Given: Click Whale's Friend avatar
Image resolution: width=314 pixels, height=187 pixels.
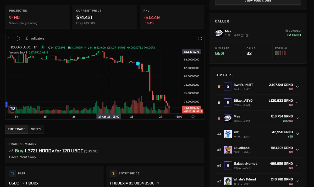Looking at the screenshot, I should pos(228,181).
